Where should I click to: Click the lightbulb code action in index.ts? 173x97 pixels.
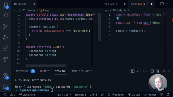tap(118, 19)
